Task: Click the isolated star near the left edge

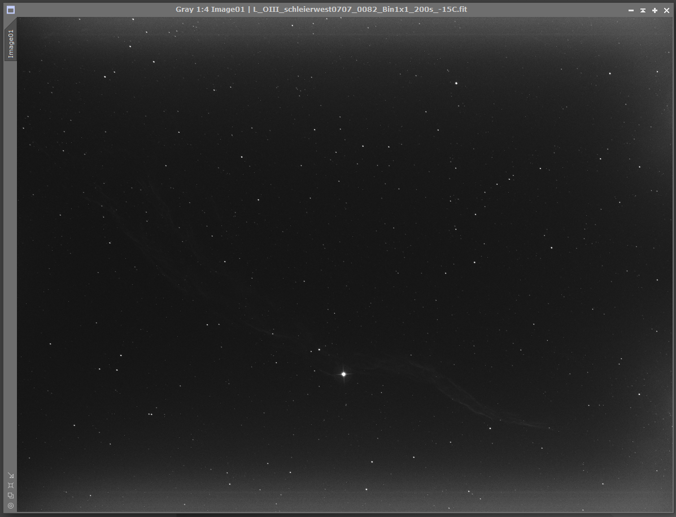Action: [50, 344]
